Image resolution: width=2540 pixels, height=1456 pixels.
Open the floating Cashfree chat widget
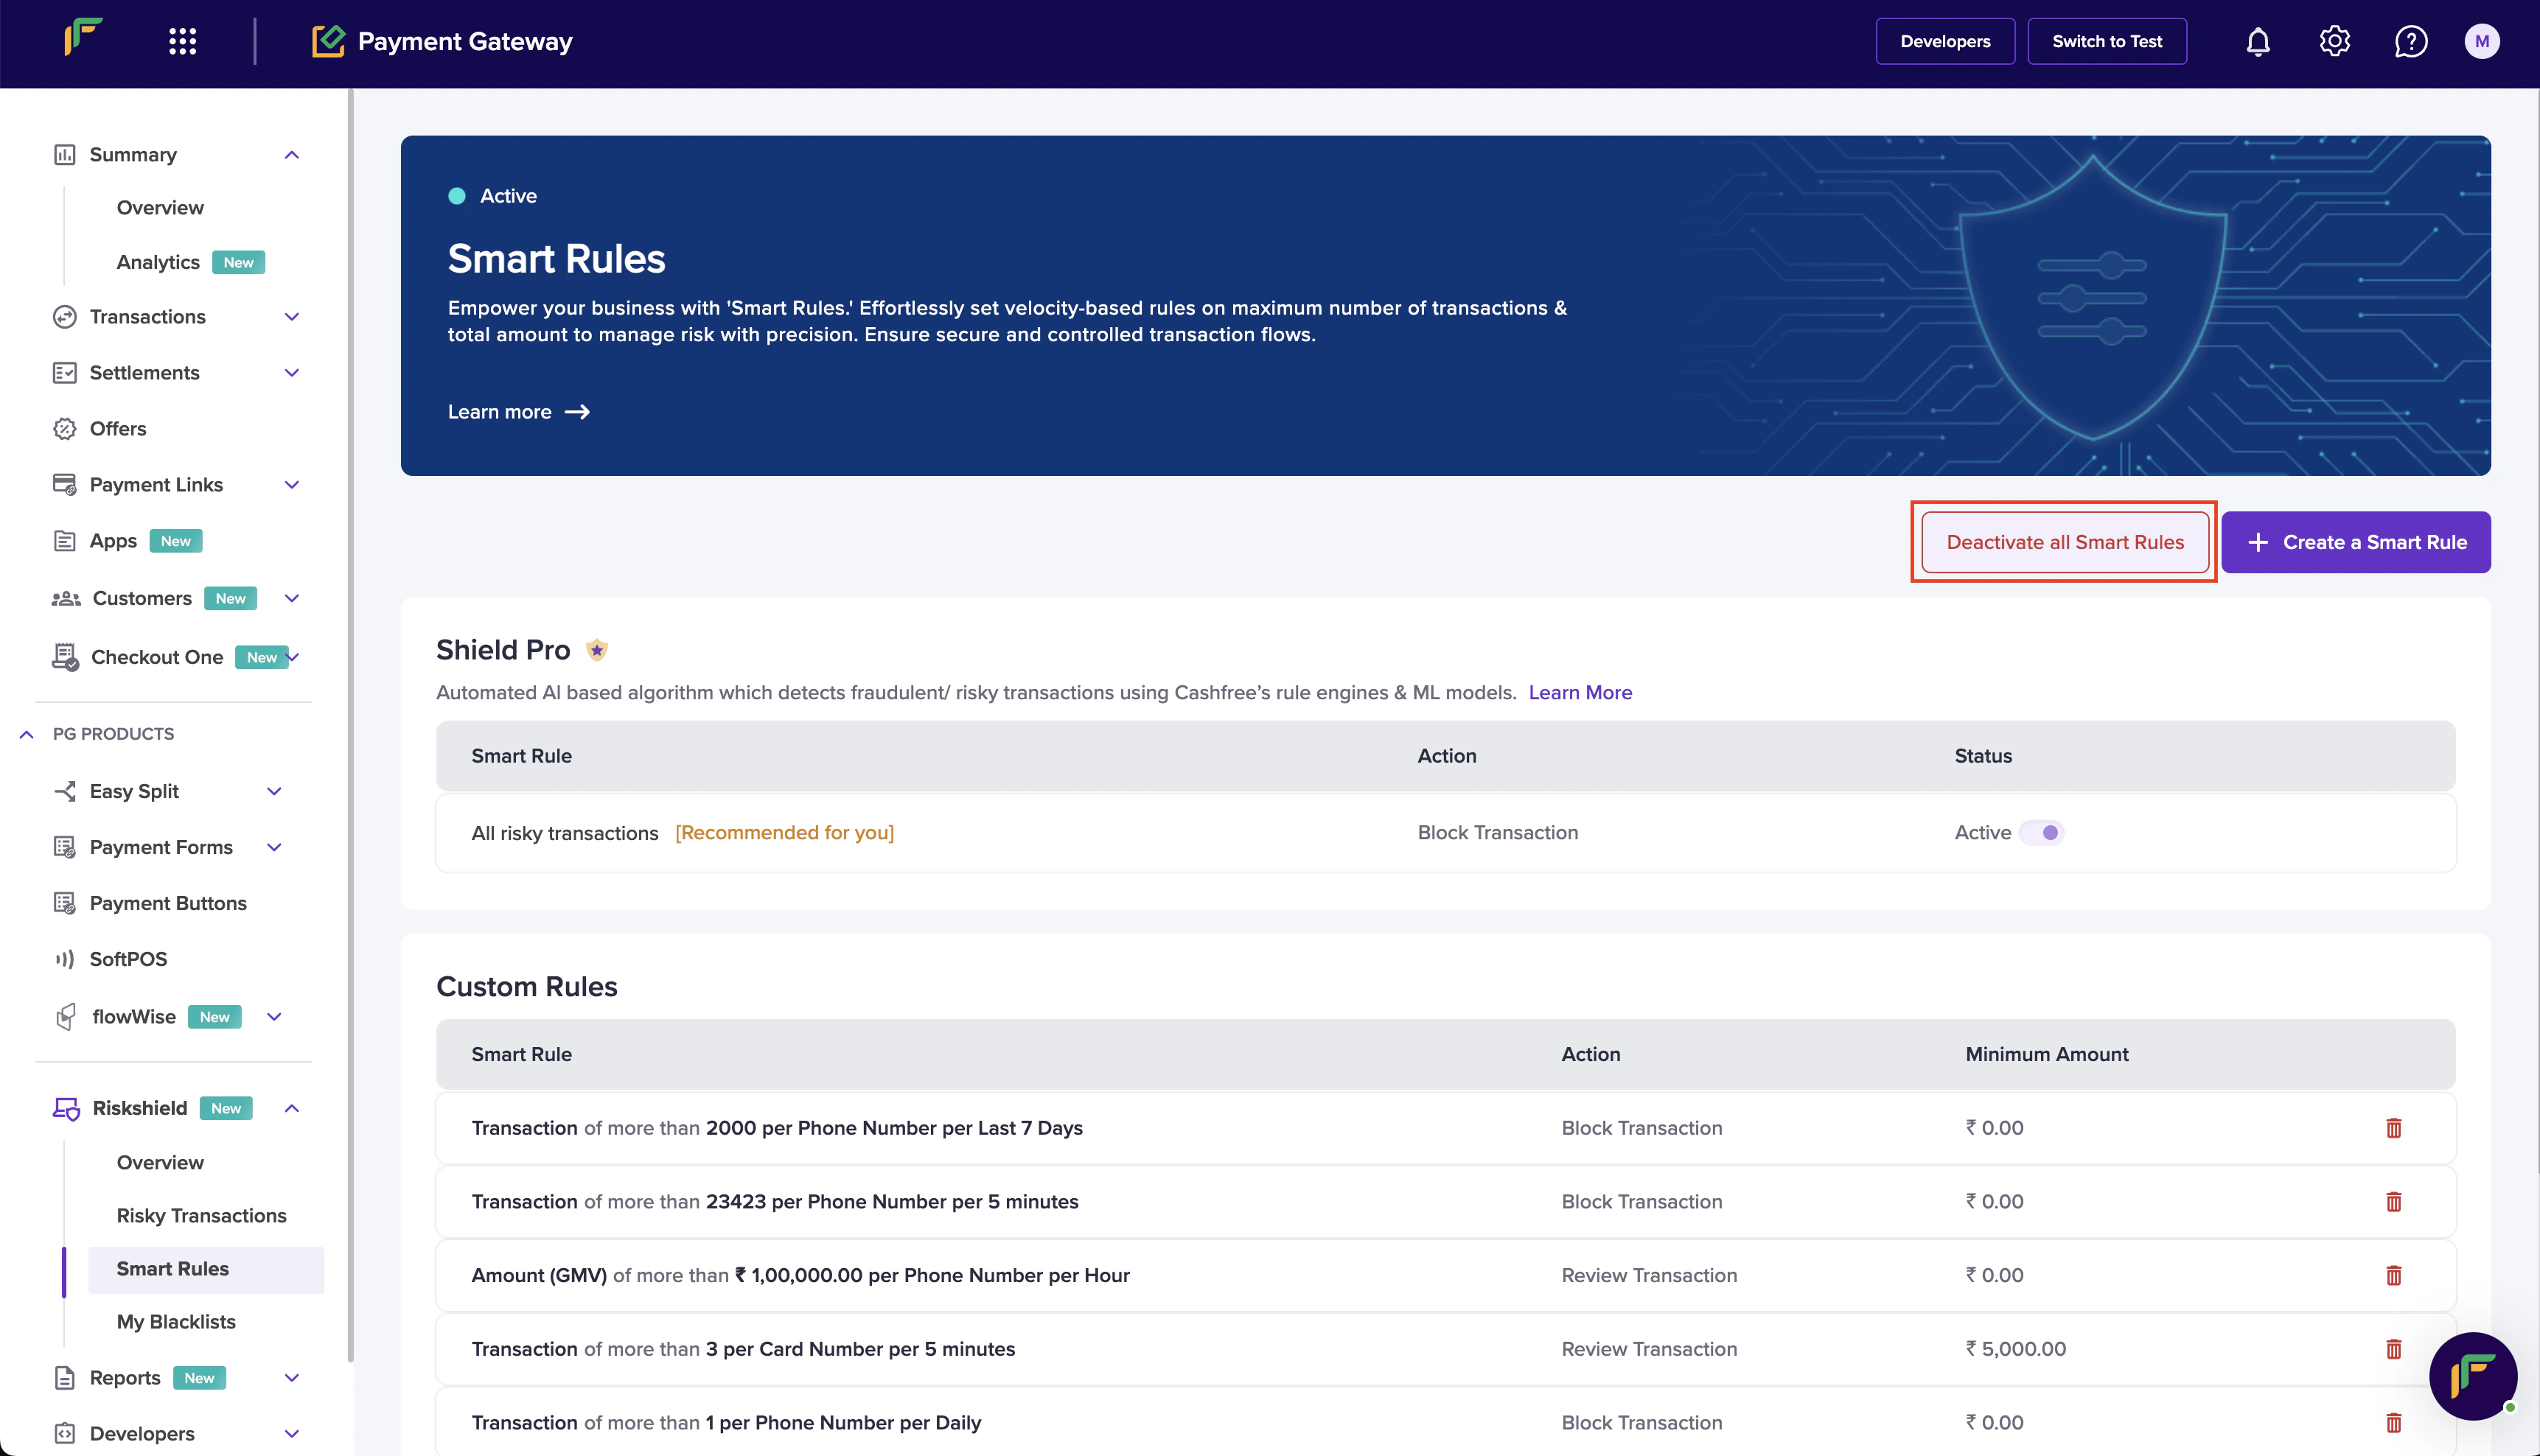click(2473, 1376)
